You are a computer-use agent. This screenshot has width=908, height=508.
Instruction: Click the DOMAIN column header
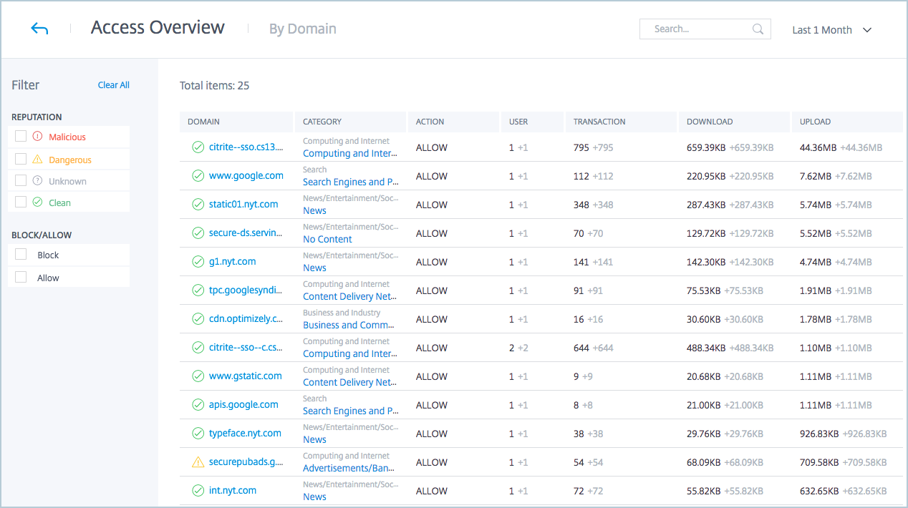pos(203,122)
